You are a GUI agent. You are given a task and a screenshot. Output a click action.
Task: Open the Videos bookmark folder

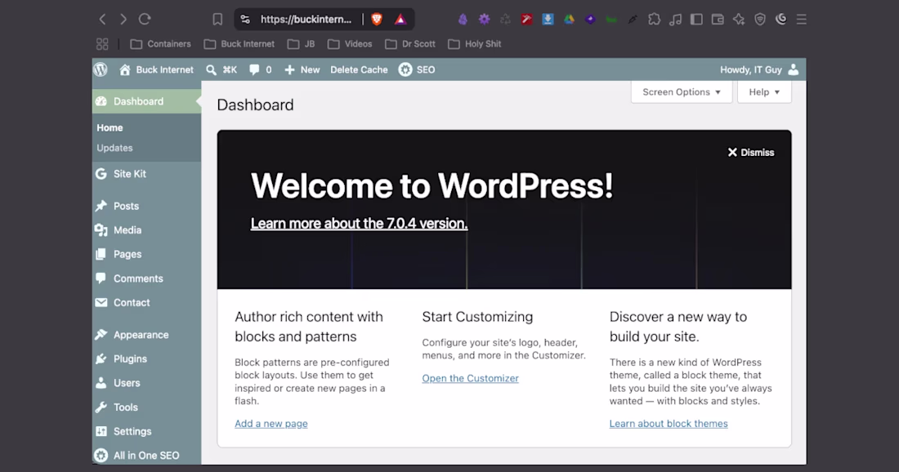(350, 44)
